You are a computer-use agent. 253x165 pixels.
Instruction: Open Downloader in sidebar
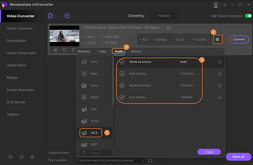16,41
